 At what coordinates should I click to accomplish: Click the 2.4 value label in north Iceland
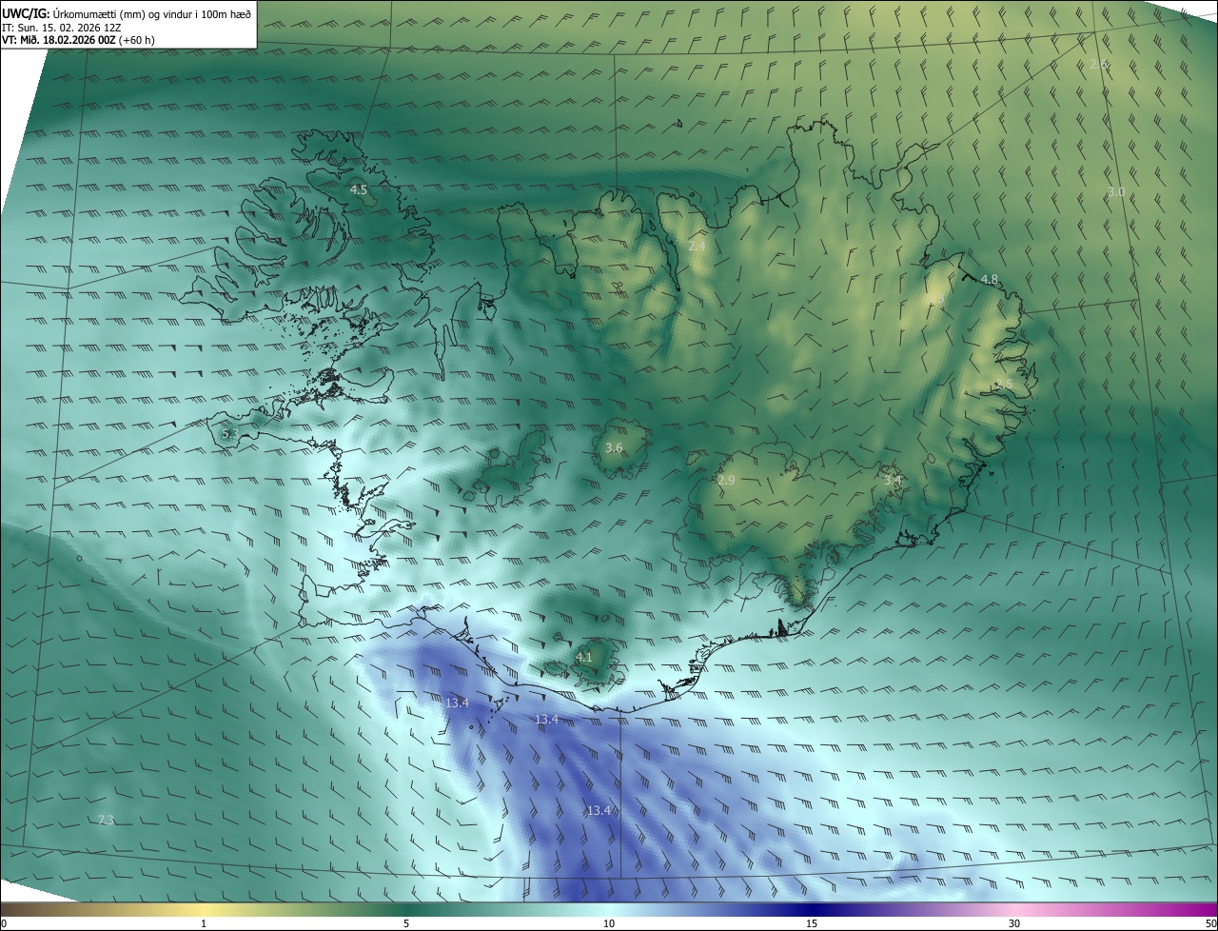[697, 246]
